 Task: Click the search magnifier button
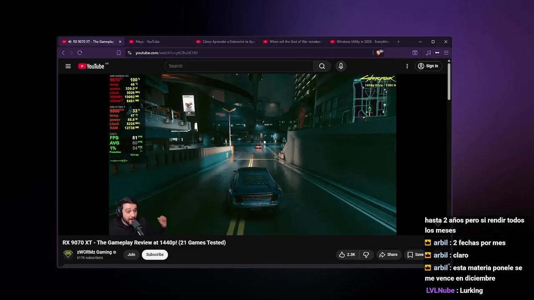coord(322,66)
